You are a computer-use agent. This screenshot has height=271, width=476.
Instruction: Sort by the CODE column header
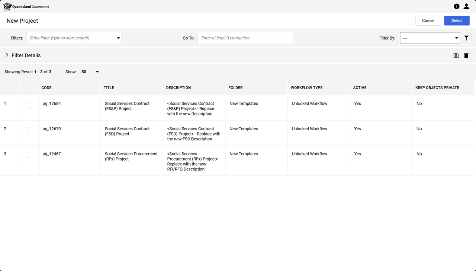click(46, 88)
